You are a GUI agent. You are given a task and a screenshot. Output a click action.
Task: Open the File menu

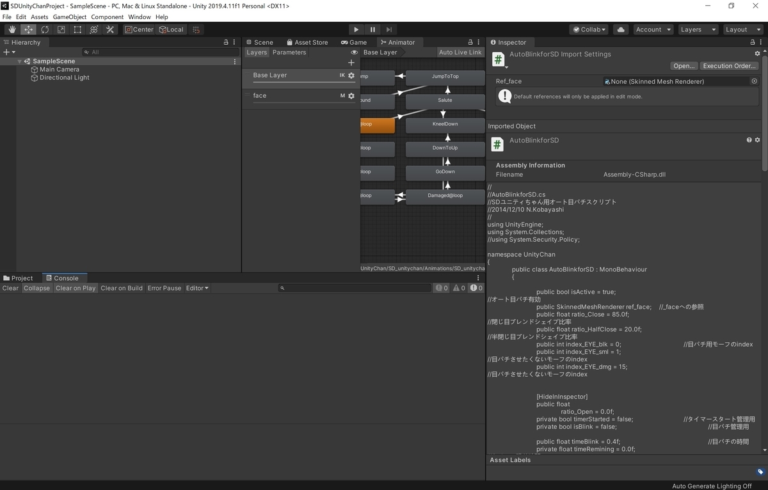point(7,17)
